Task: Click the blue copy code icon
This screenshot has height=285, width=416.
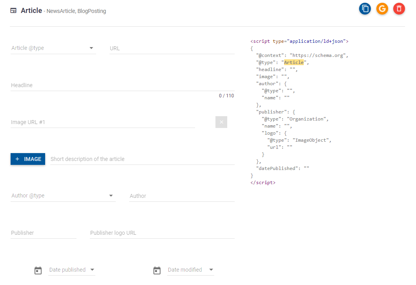Action: pyautogui.click(x=365, y=9)
